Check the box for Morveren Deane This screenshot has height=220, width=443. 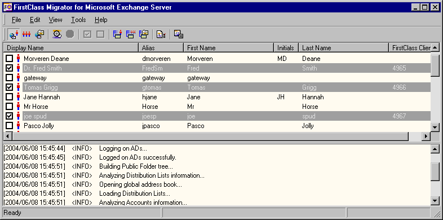point(10,59)
